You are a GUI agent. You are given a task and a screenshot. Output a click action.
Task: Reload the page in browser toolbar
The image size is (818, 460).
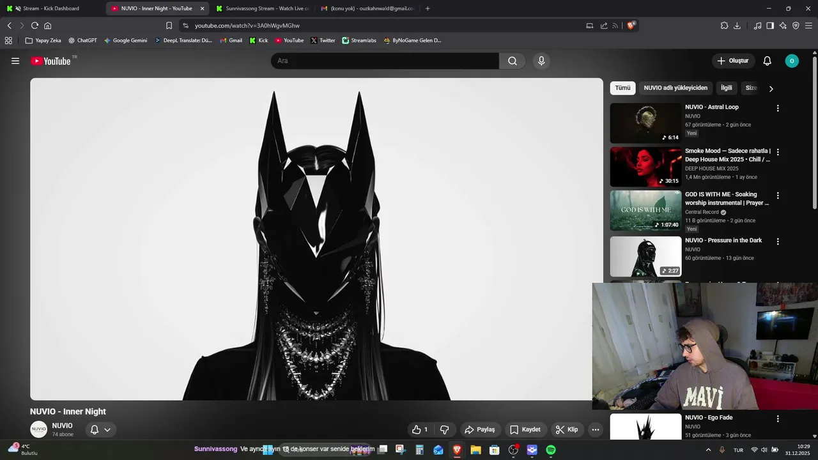click(x=35, y=26)
